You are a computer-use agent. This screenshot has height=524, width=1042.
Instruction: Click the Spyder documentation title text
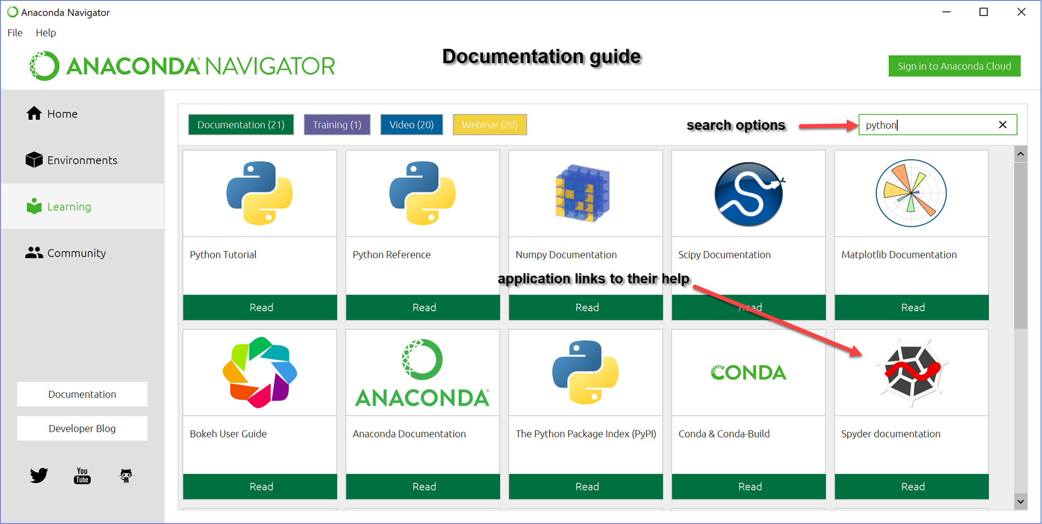[x=891, y=433]
